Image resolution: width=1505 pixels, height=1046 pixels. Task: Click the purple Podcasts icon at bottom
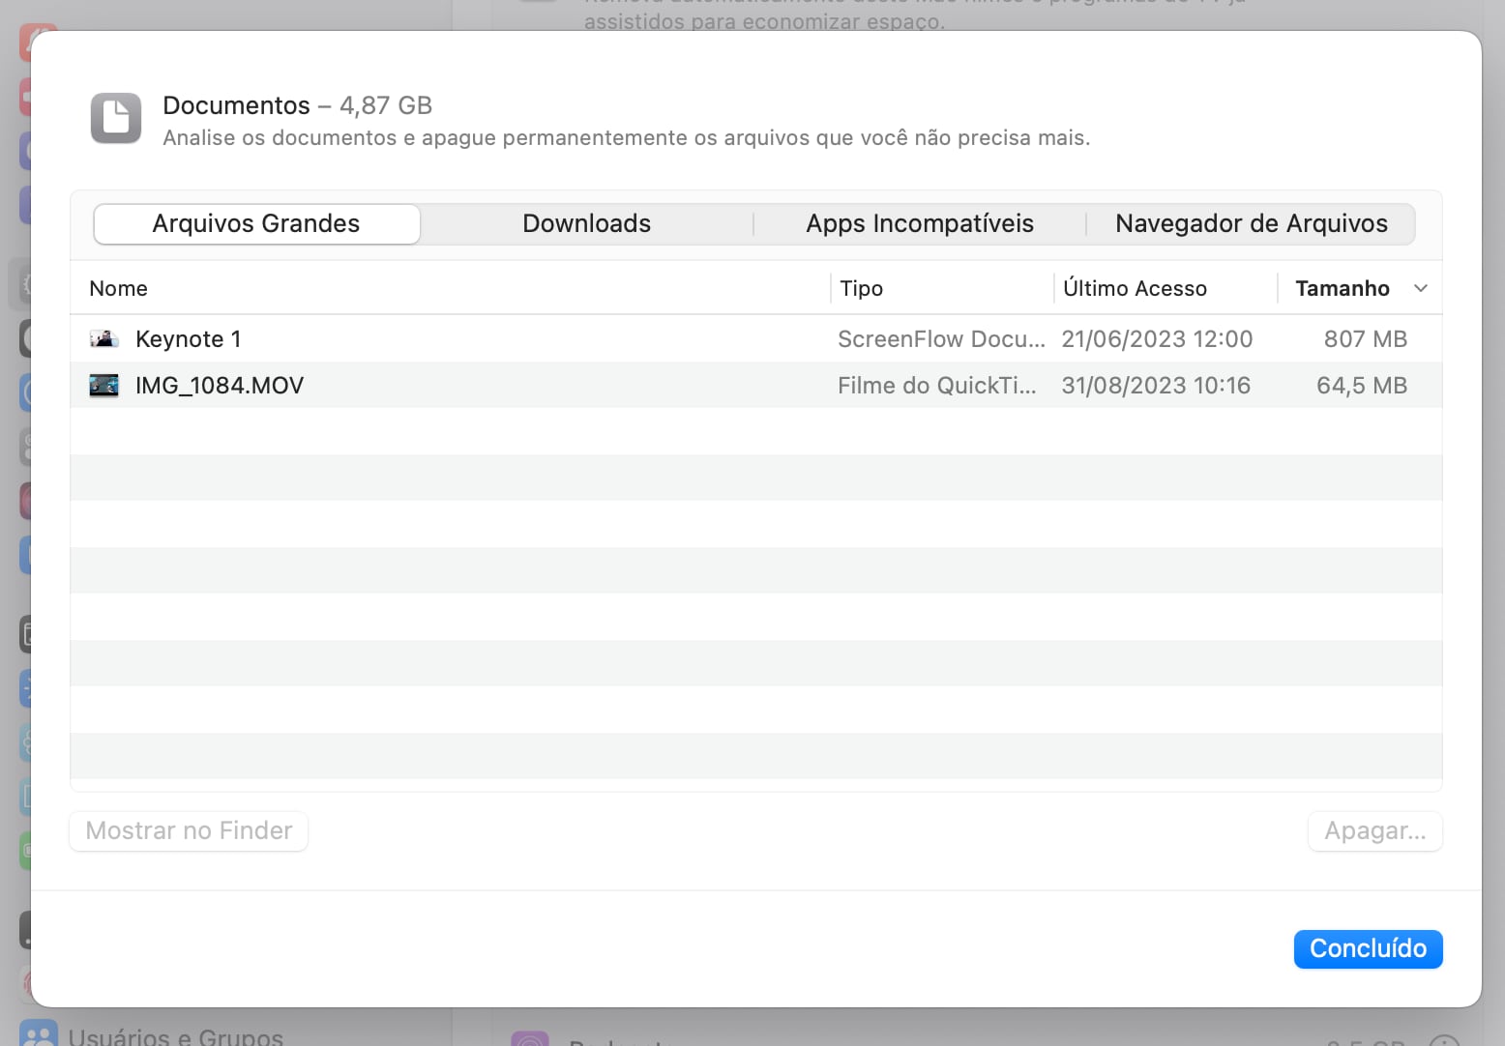pyautogui.click(x=530, y=1040)
